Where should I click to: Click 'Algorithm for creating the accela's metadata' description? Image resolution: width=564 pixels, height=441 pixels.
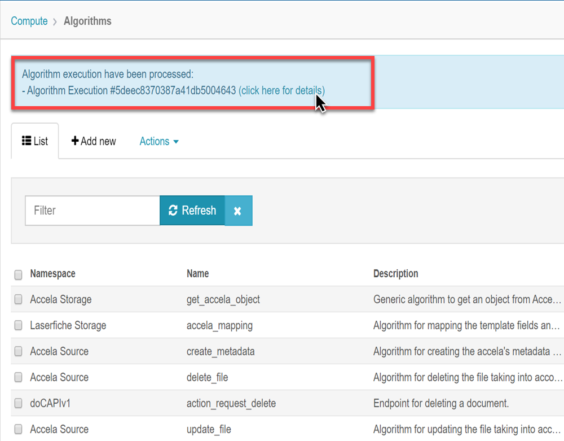(x=467, y=351)
